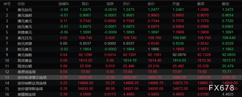Viewport: 242px width, 97px height.
Task: Click the 序号 column header
Action: click(x=7, y=4)
